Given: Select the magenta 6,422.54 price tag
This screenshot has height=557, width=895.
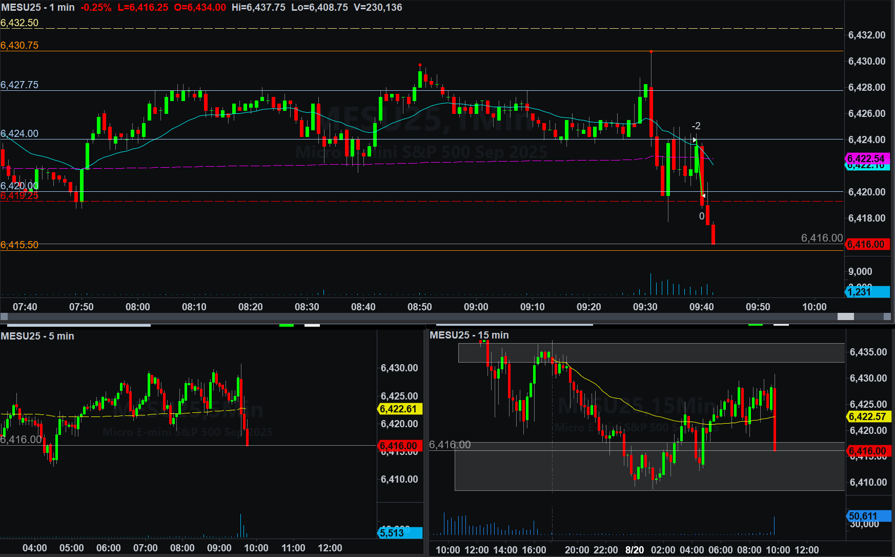Looking at the screenshot, I should 866,158.
